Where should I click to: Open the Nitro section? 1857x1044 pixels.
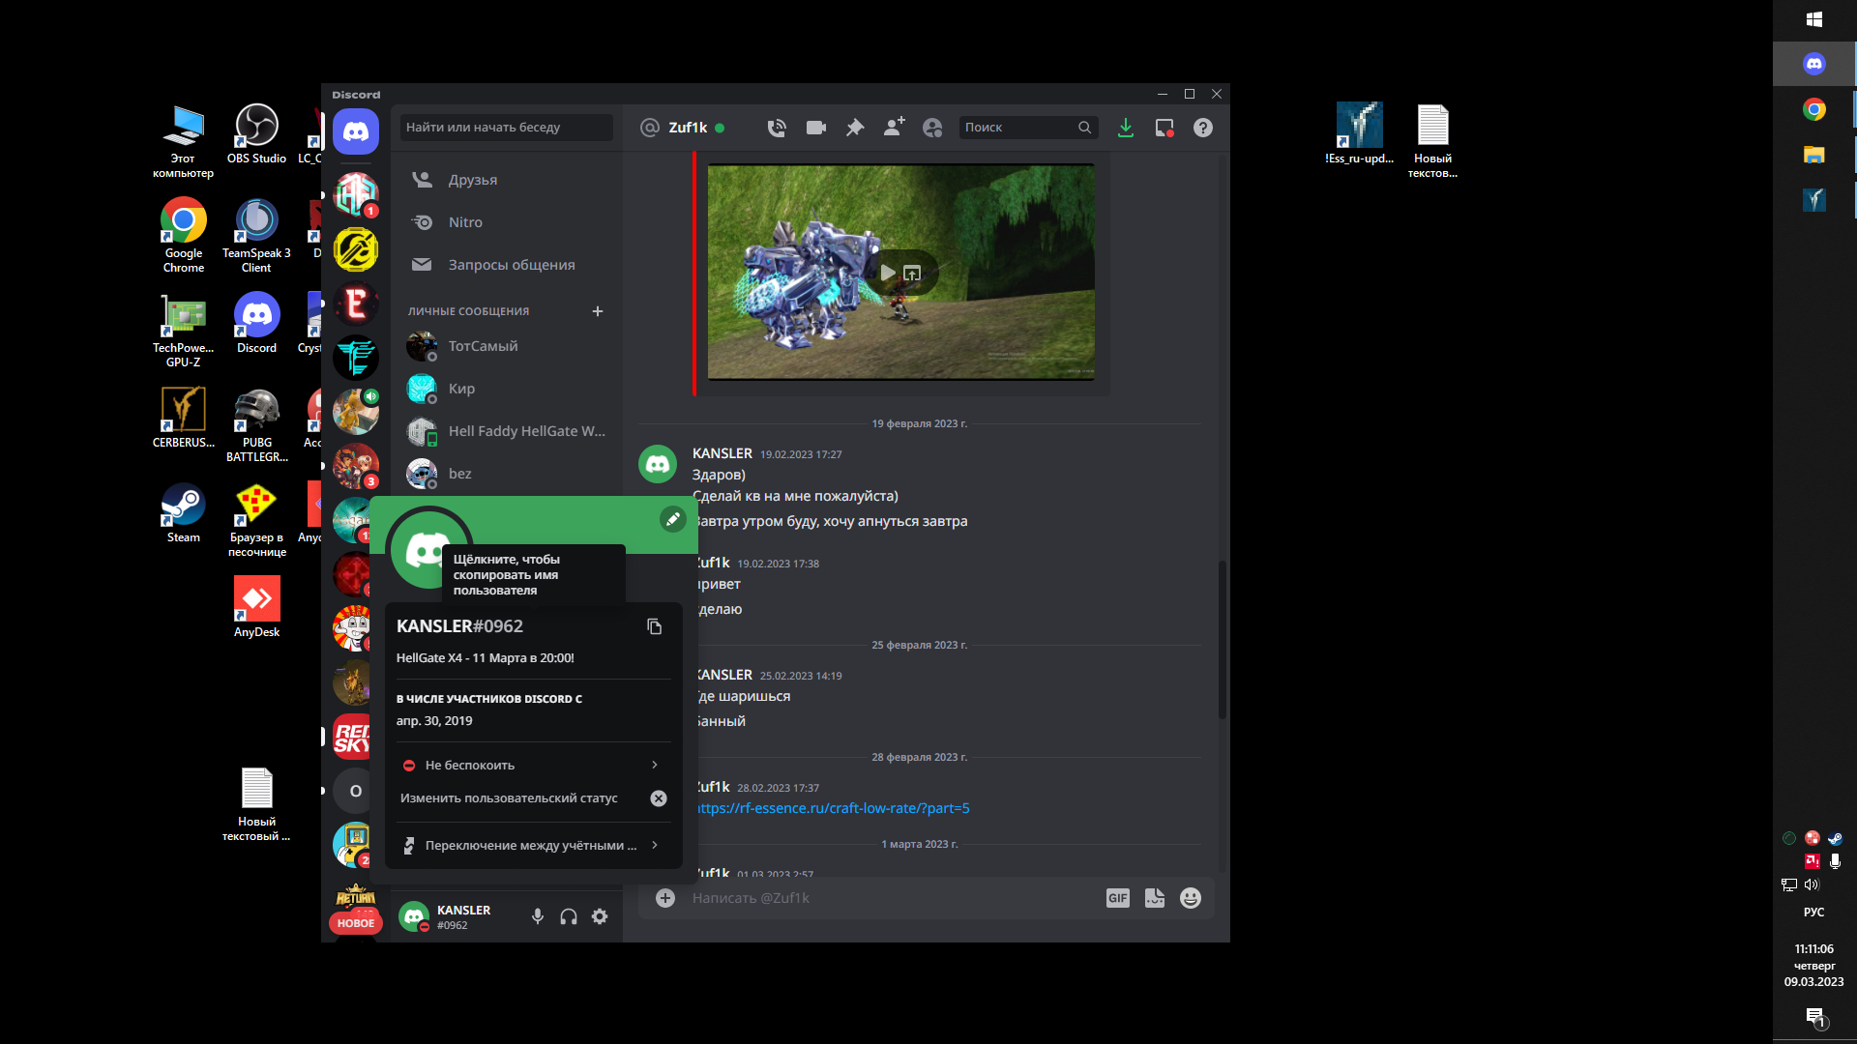coord(507,222)
